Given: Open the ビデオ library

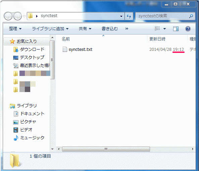Looking at the screenshot, I should tap(27, 130).
